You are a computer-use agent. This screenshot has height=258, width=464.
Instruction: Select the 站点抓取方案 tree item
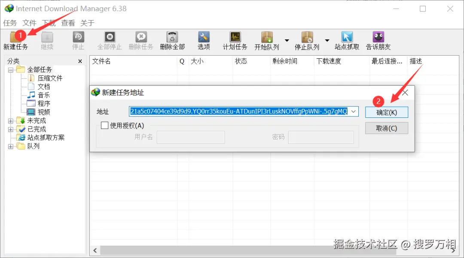pyautogui.click(x=46, y=138)
